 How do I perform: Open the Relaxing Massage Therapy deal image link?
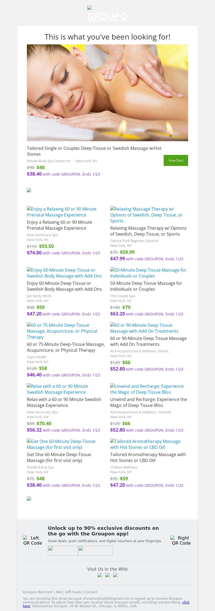coord(146,215)
